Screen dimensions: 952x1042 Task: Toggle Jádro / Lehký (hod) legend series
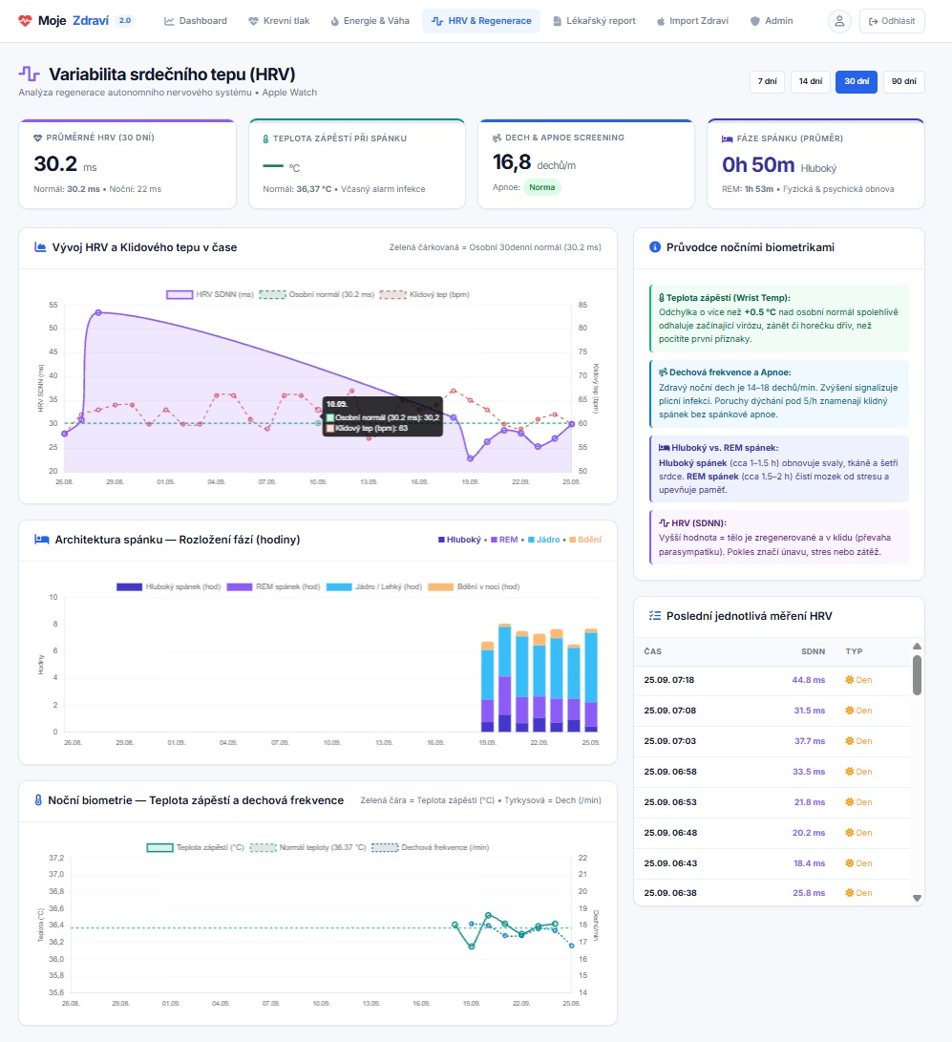pyautogui.click(x=374, y=586)
